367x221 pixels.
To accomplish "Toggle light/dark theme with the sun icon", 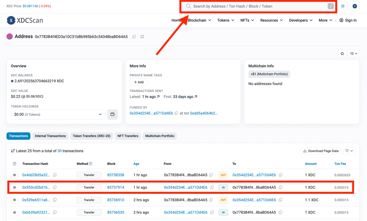I will click(x=343, y=6).
